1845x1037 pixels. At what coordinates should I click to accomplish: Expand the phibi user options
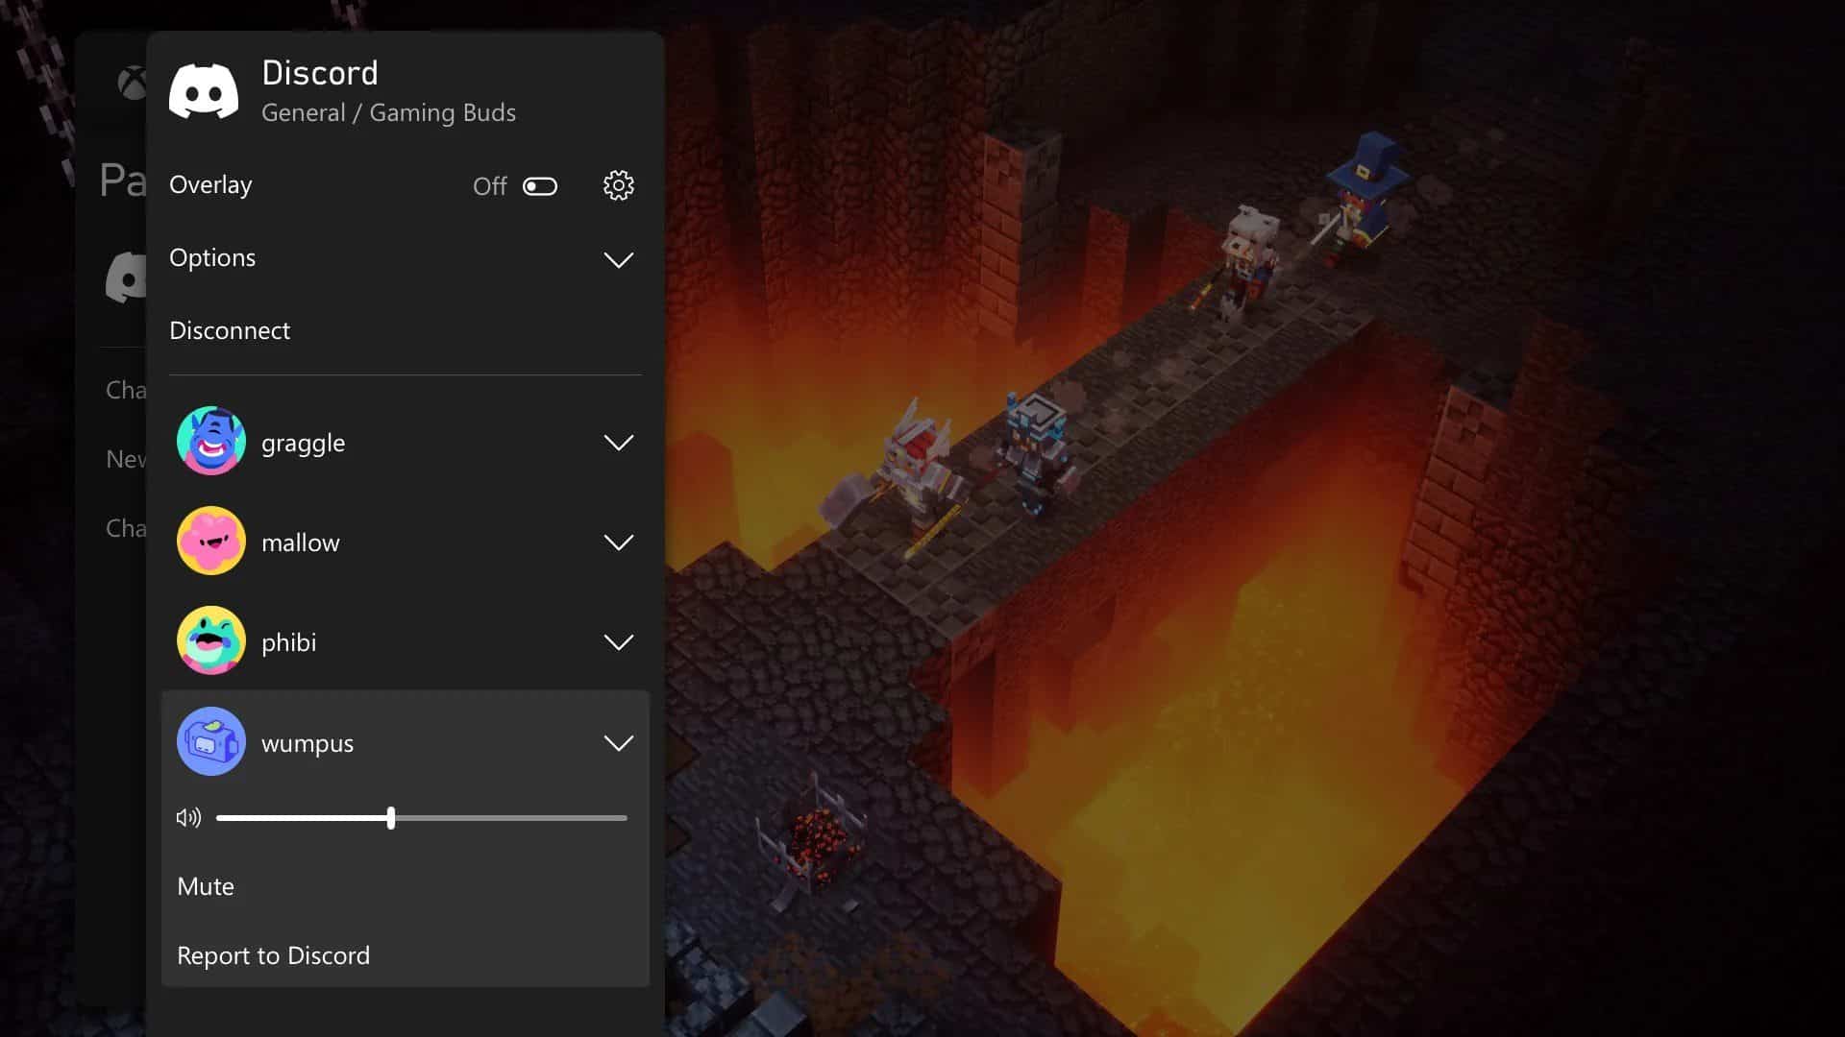tap(619, 642)
